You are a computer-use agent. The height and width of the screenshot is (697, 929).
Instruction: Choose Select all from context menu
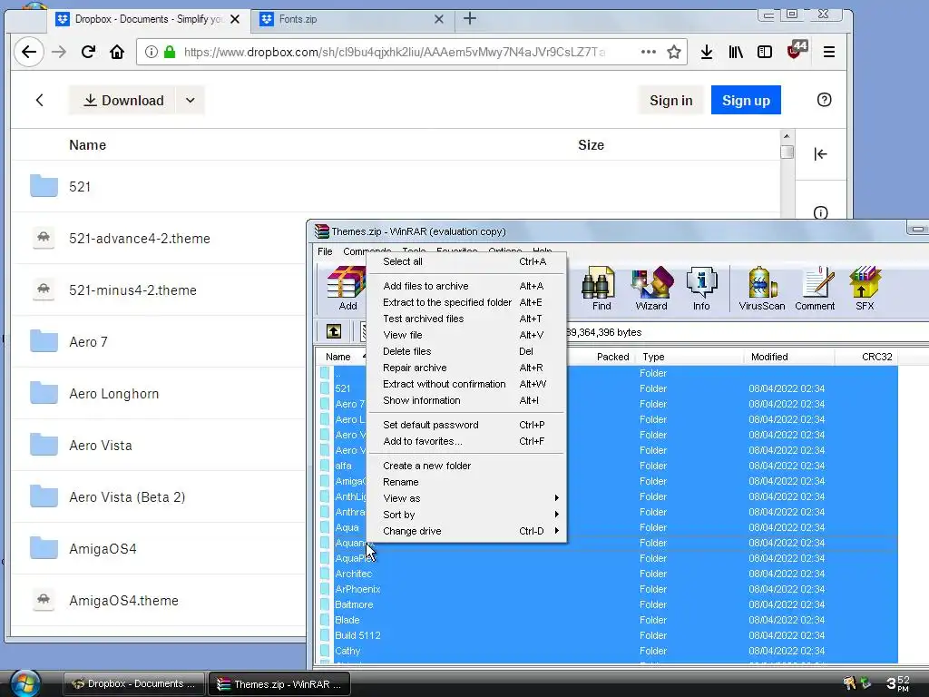[x=465, y=261]
